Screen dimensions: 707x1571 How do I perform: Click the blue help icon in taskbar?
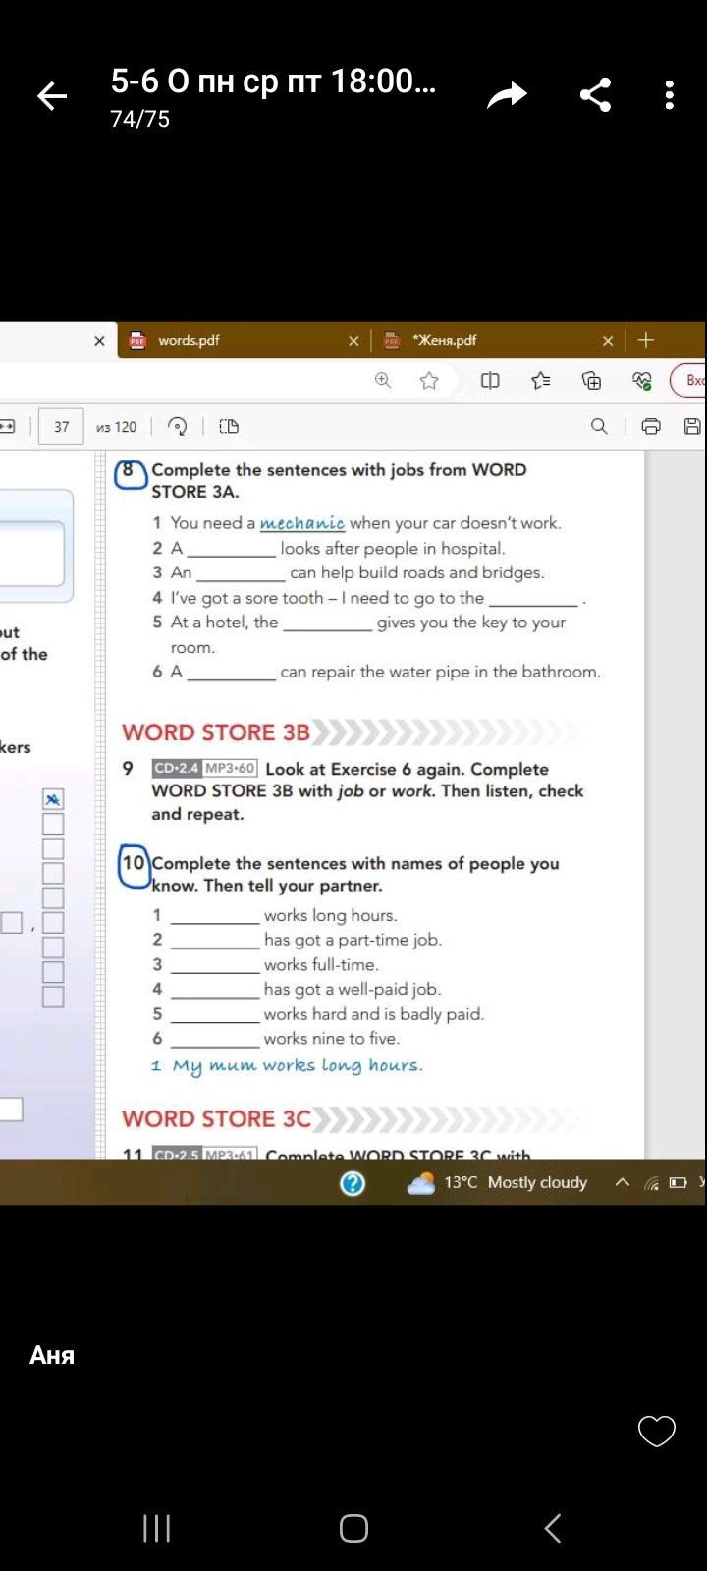pyautogui.click(x=353, y=1183)
